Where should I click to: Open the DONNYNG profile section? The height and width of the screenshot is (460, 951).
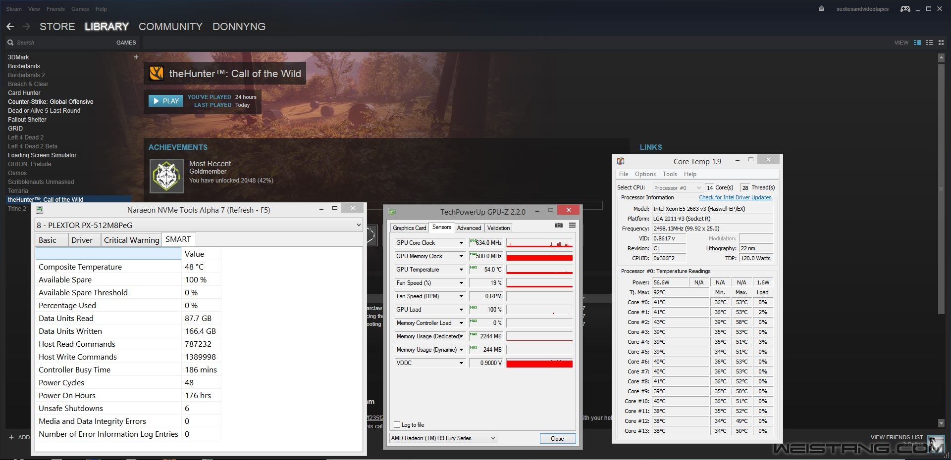(239, 27)
